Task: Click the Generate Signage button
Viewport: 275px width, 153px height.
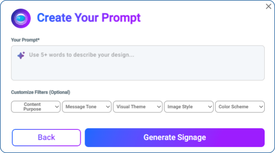Action: tap(175, 138)
